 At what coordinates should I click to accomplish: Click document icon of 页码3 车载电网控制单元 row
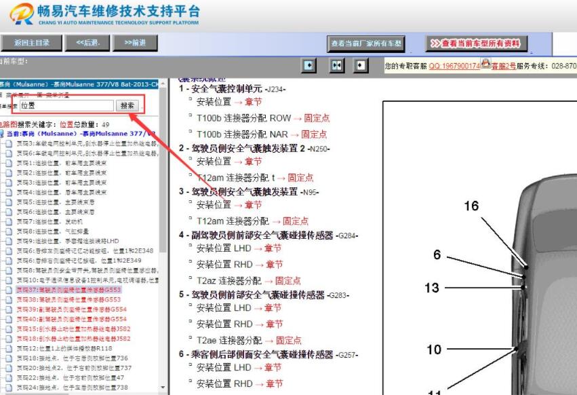(8, 144)
